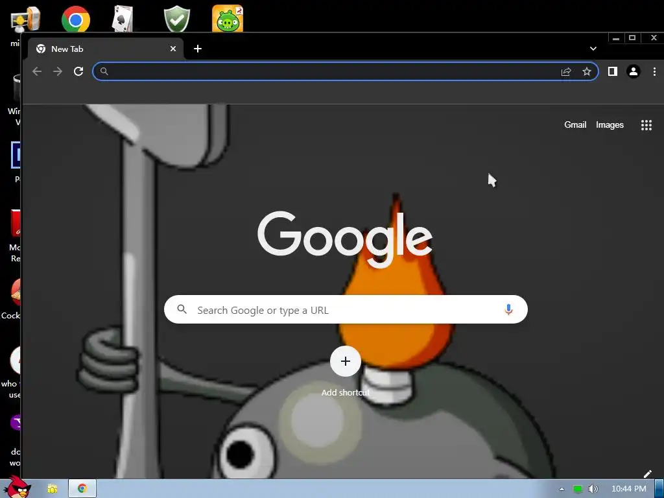Select the New Tab tab

tap(106, 49)
